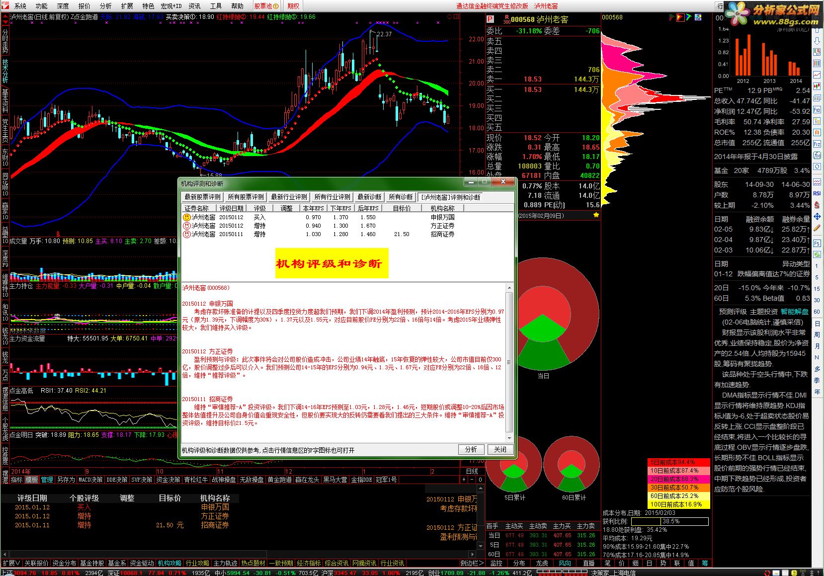Click the red dollar sign icon

(817, 205)
